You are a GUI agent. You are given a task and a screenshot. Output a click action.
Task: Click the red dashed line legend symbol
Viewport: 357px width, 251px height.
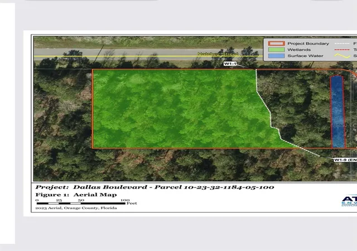click(342, 50)
